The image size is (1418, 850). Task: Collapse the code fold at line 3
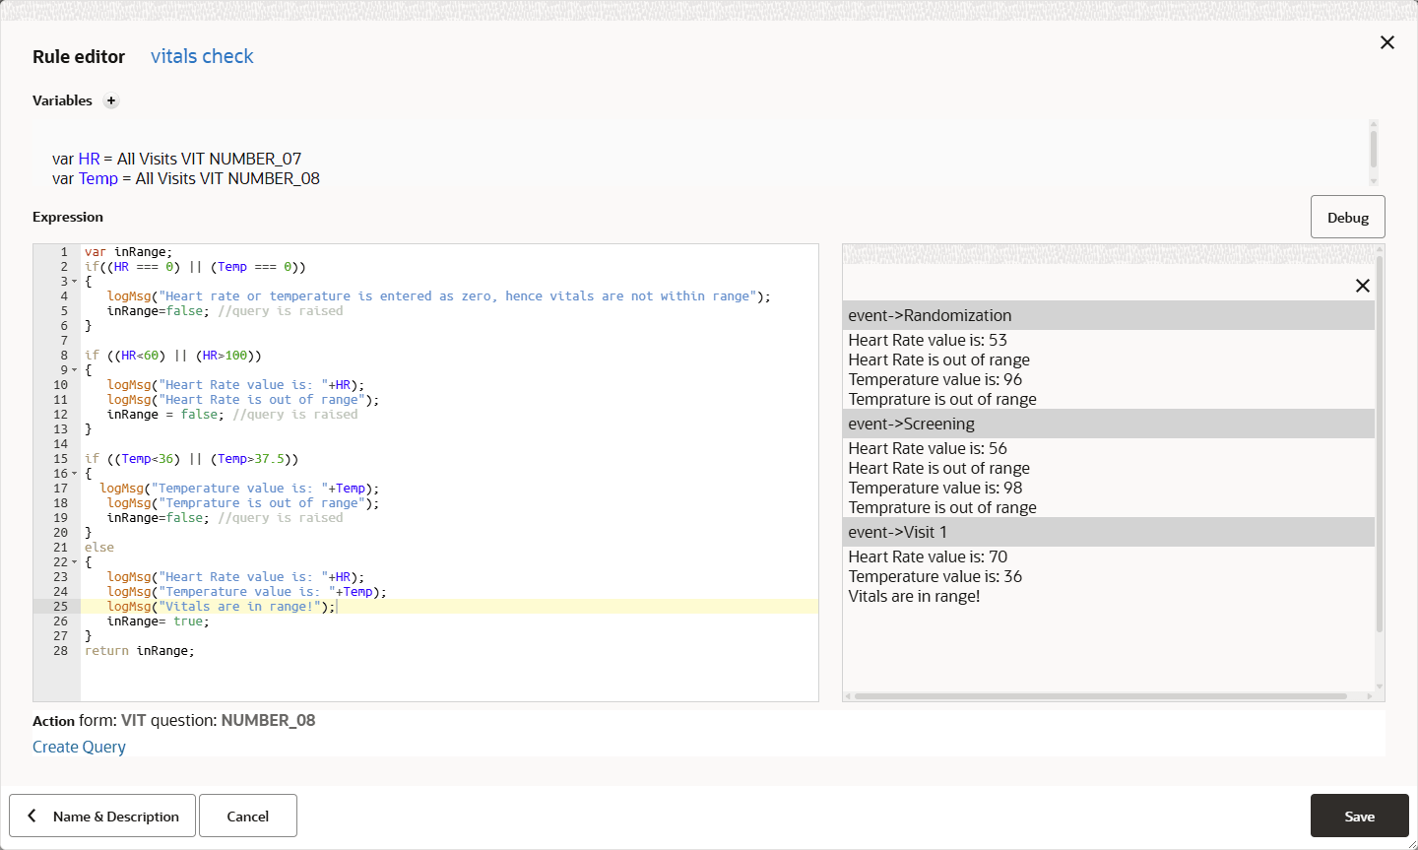pos(75,282)
